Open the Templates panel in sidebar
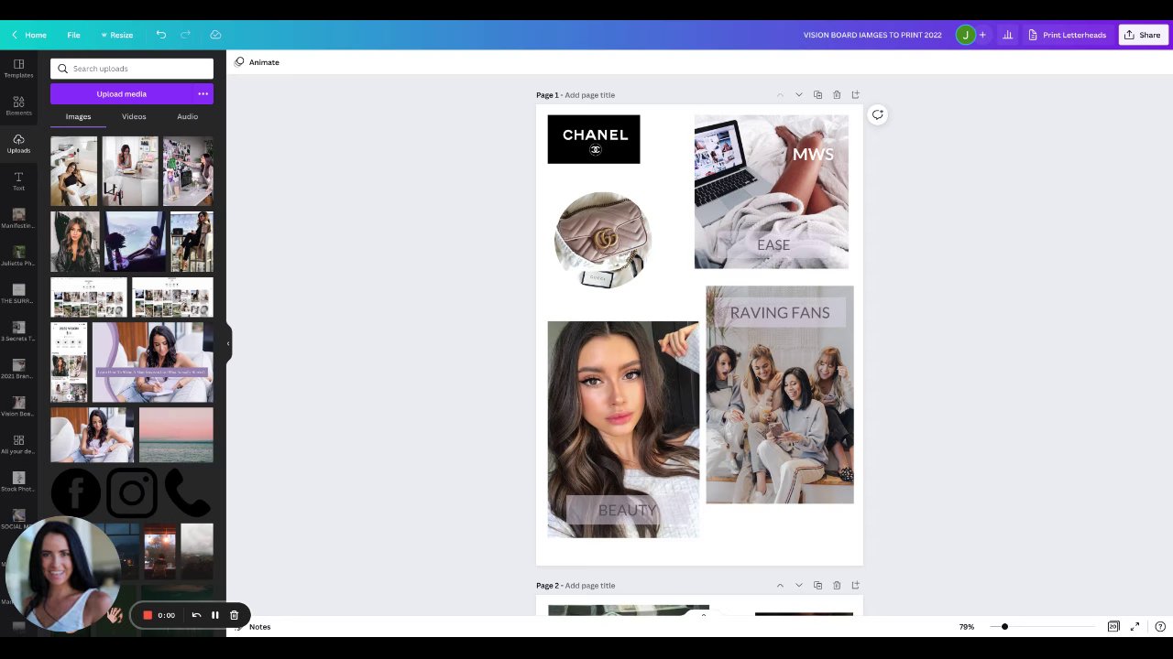 click(x=18, y=69)
